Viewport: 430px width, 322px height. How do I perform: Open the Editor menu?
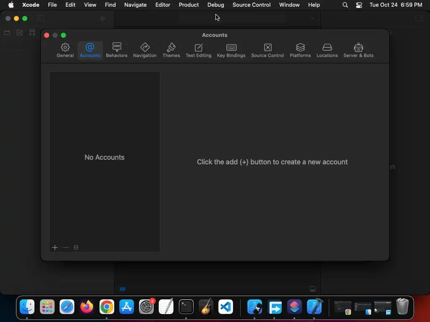163,5
